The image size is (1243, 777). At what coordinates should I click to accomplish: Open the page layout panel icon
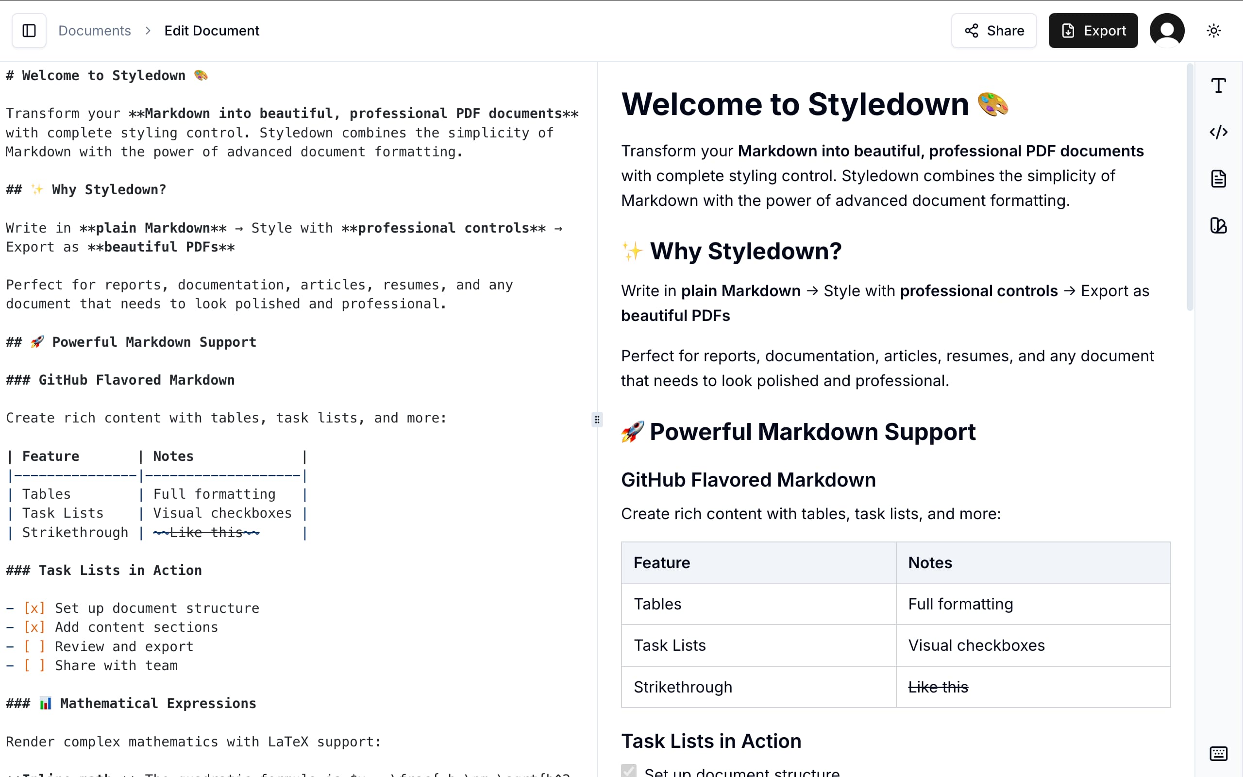tap(1218, 178)
